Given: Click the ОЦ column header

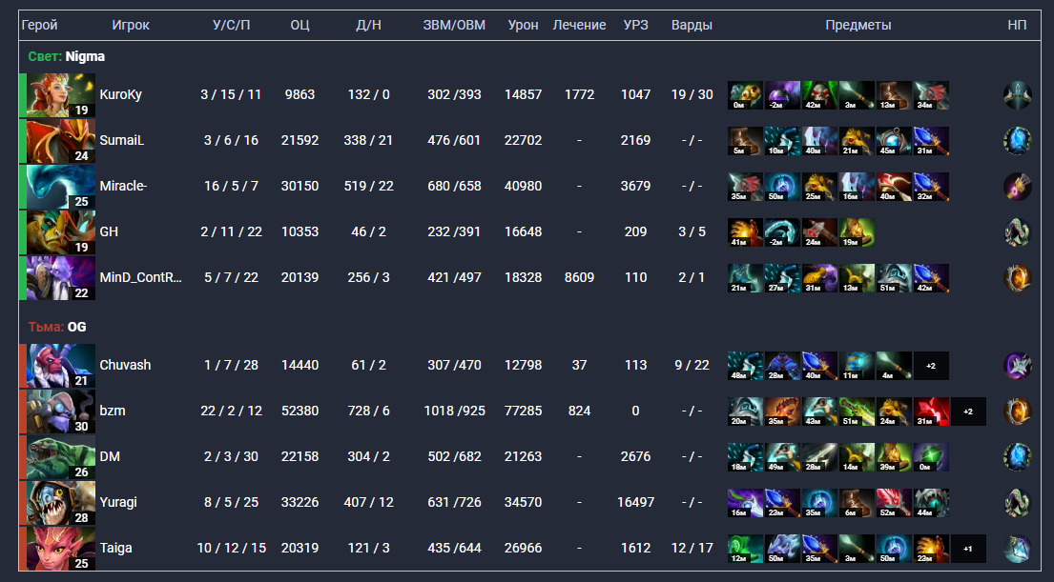Looking at the screenshot, I should pos(300,26).
